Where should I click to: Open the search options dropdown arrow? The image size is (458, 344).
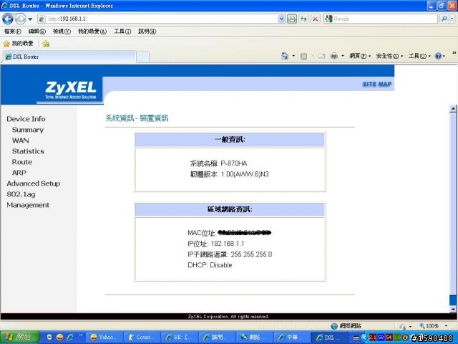point(452,19)
